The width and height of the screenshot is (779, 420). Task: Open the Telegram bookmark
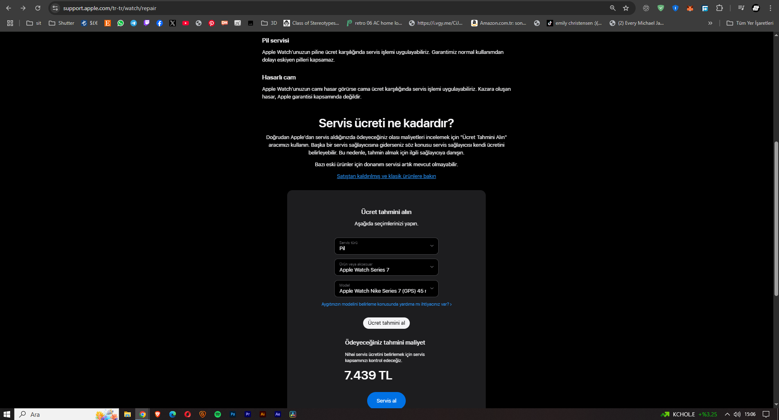click(x=134, y=23)
